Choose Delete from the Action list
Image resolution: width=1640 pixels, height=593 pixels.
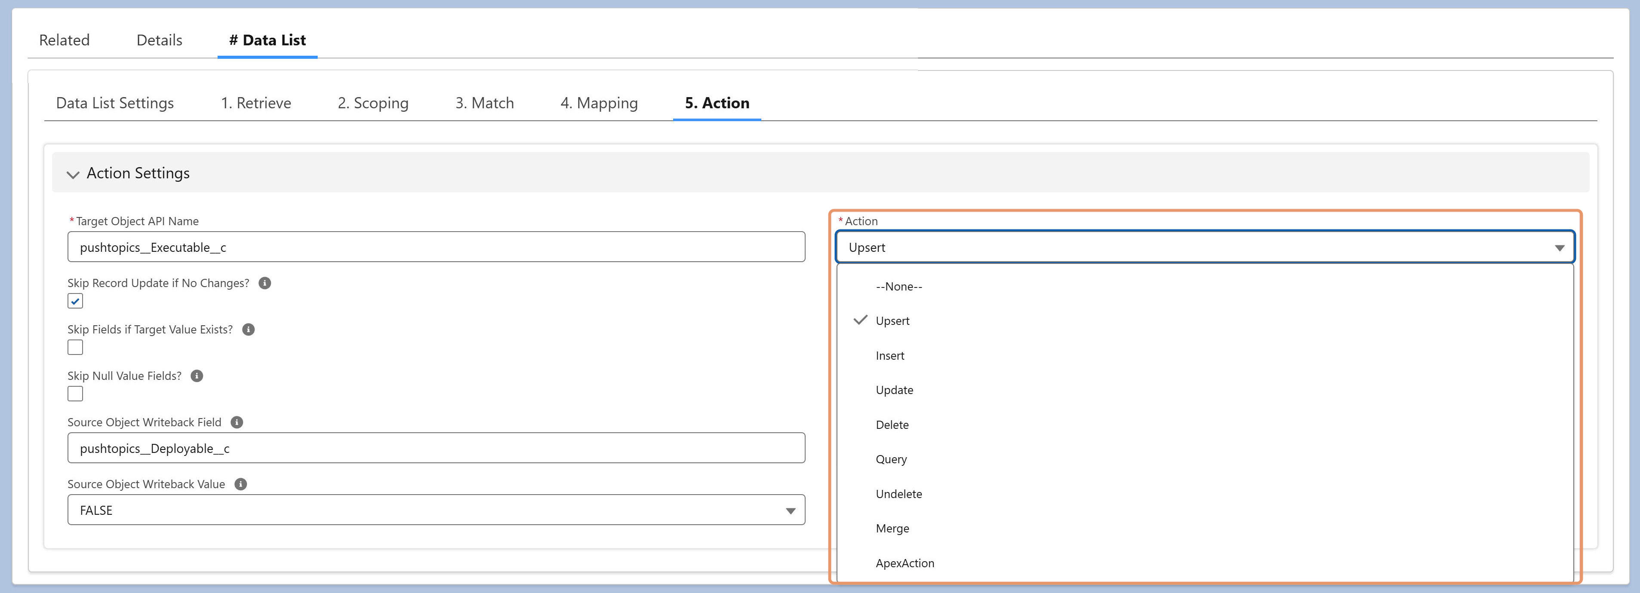[x=1205, y=425]
